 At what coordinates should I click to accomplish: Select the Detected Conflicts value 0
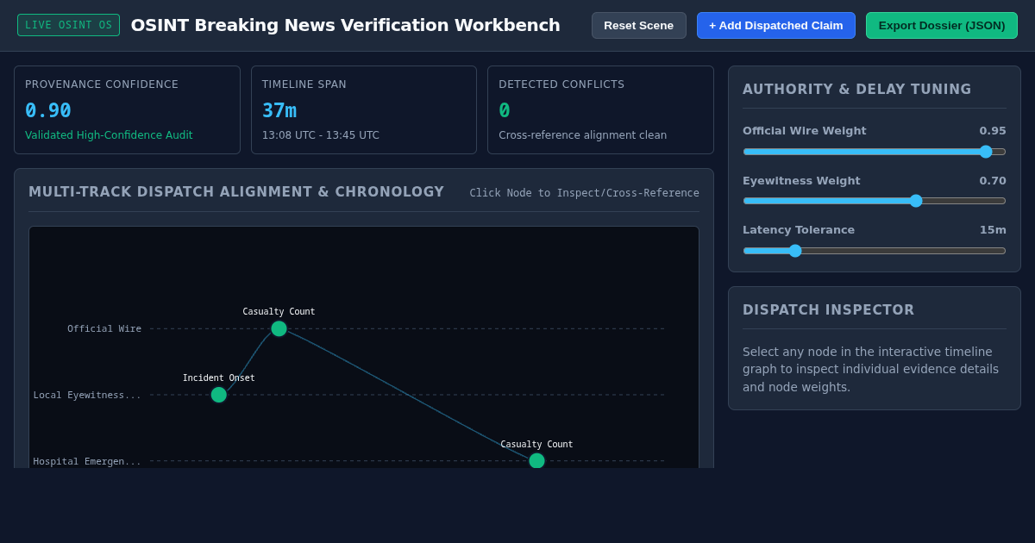(x=505, y=110)
